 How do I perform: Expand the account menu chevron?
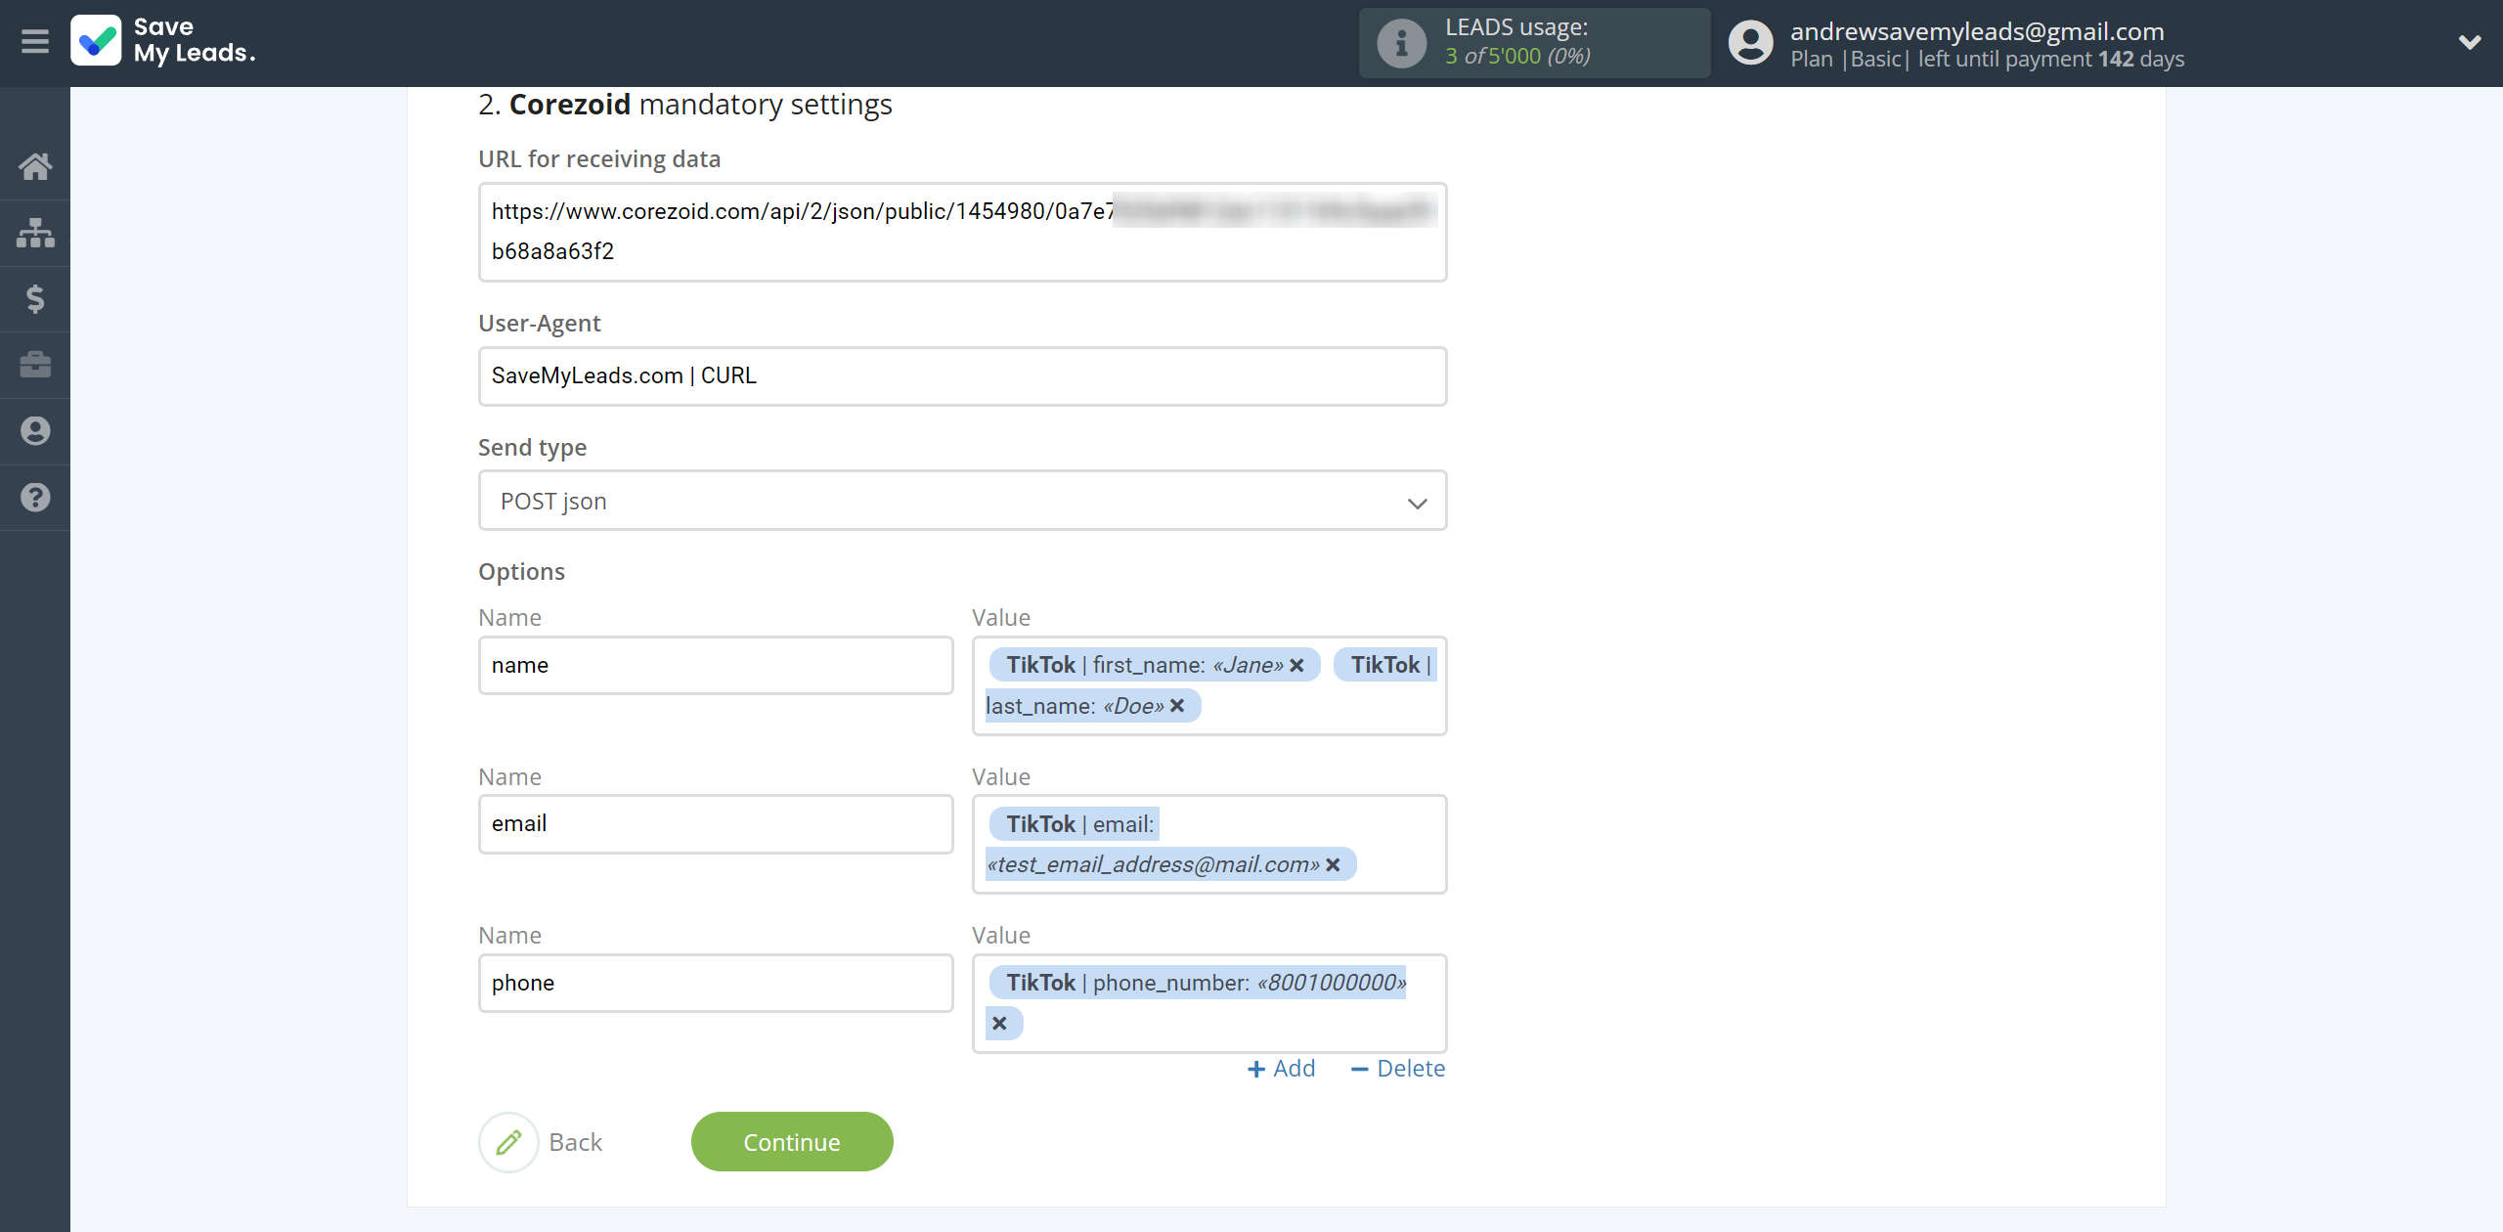[2470, 42]
